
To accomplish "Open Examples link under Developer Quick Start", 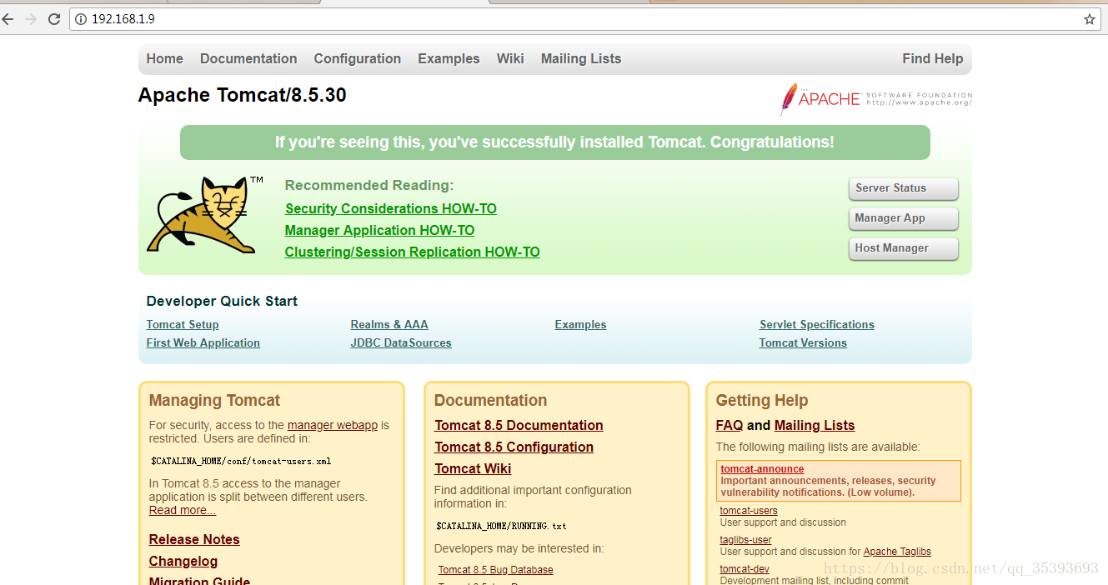I will pos(580,325).
